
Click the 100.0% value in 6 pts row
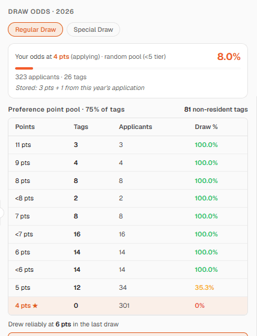pos(206,252)
